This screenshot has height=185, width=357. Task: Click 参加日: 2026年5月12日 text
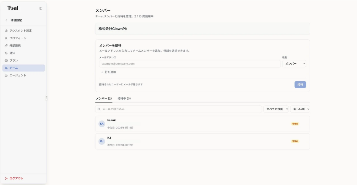pos(120,145)
